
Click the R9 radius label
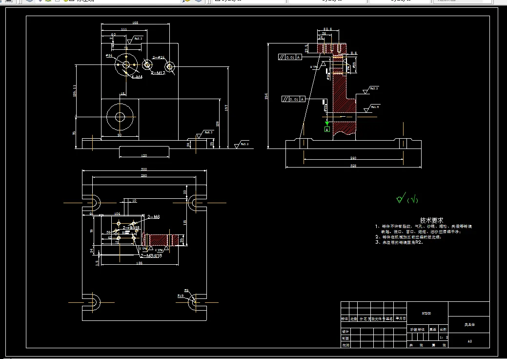point(186,290)
